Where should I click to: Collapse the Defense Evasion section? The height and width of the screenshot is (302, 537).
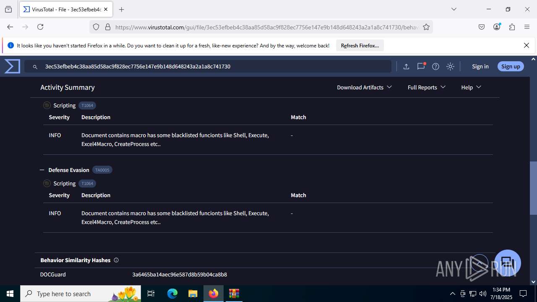[42, 170]
